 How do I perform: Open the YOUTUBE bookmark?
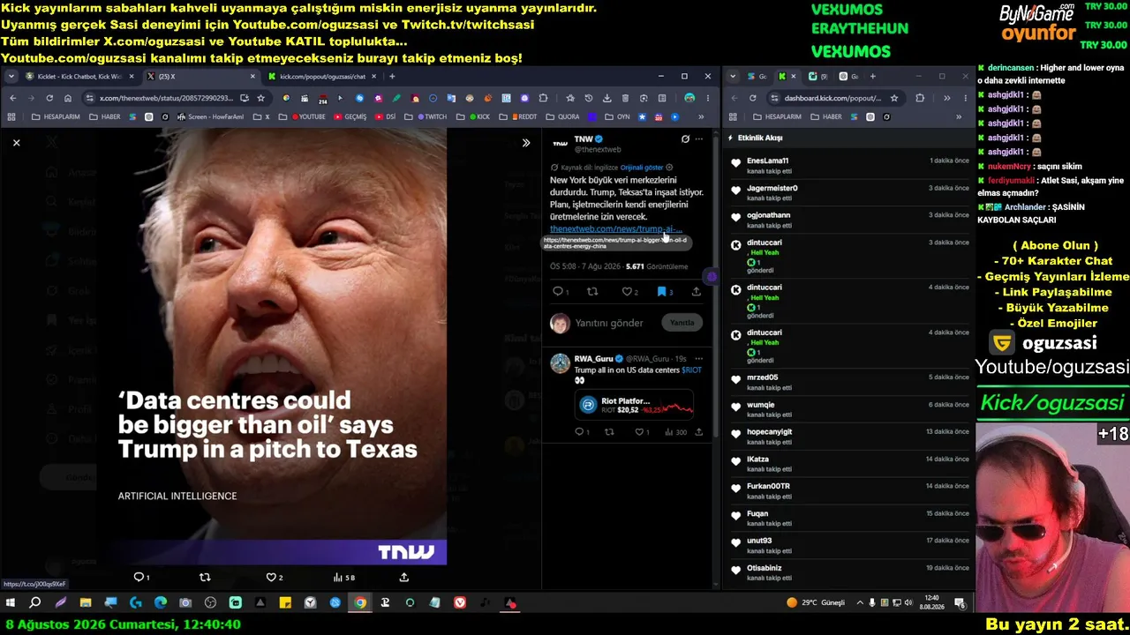click(308, 116)
